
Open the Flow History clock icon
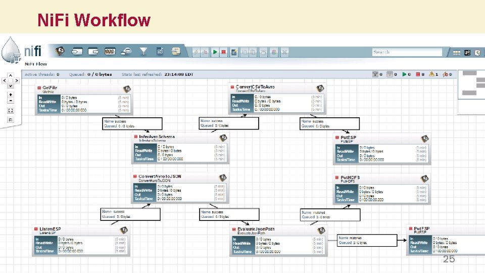tap(477, 53)
